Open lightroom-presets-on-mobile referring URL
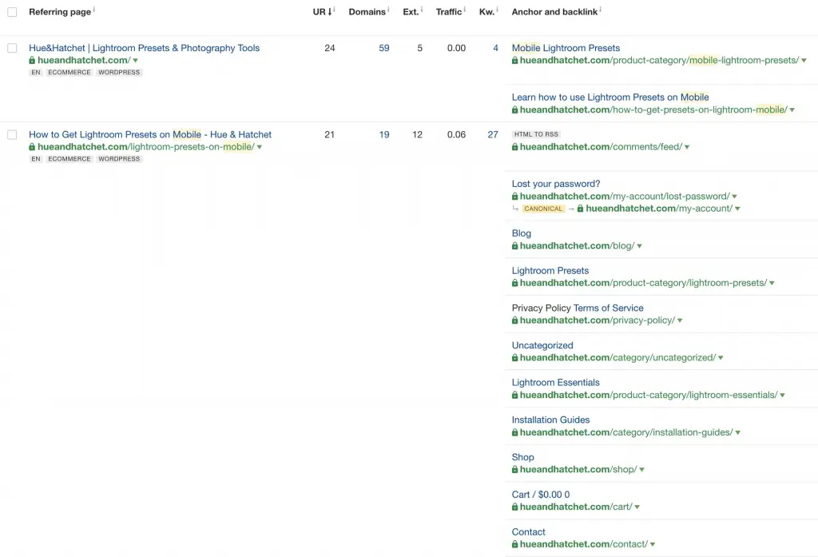The width and height of the screenshot is (818, 557). pos(145,147)
